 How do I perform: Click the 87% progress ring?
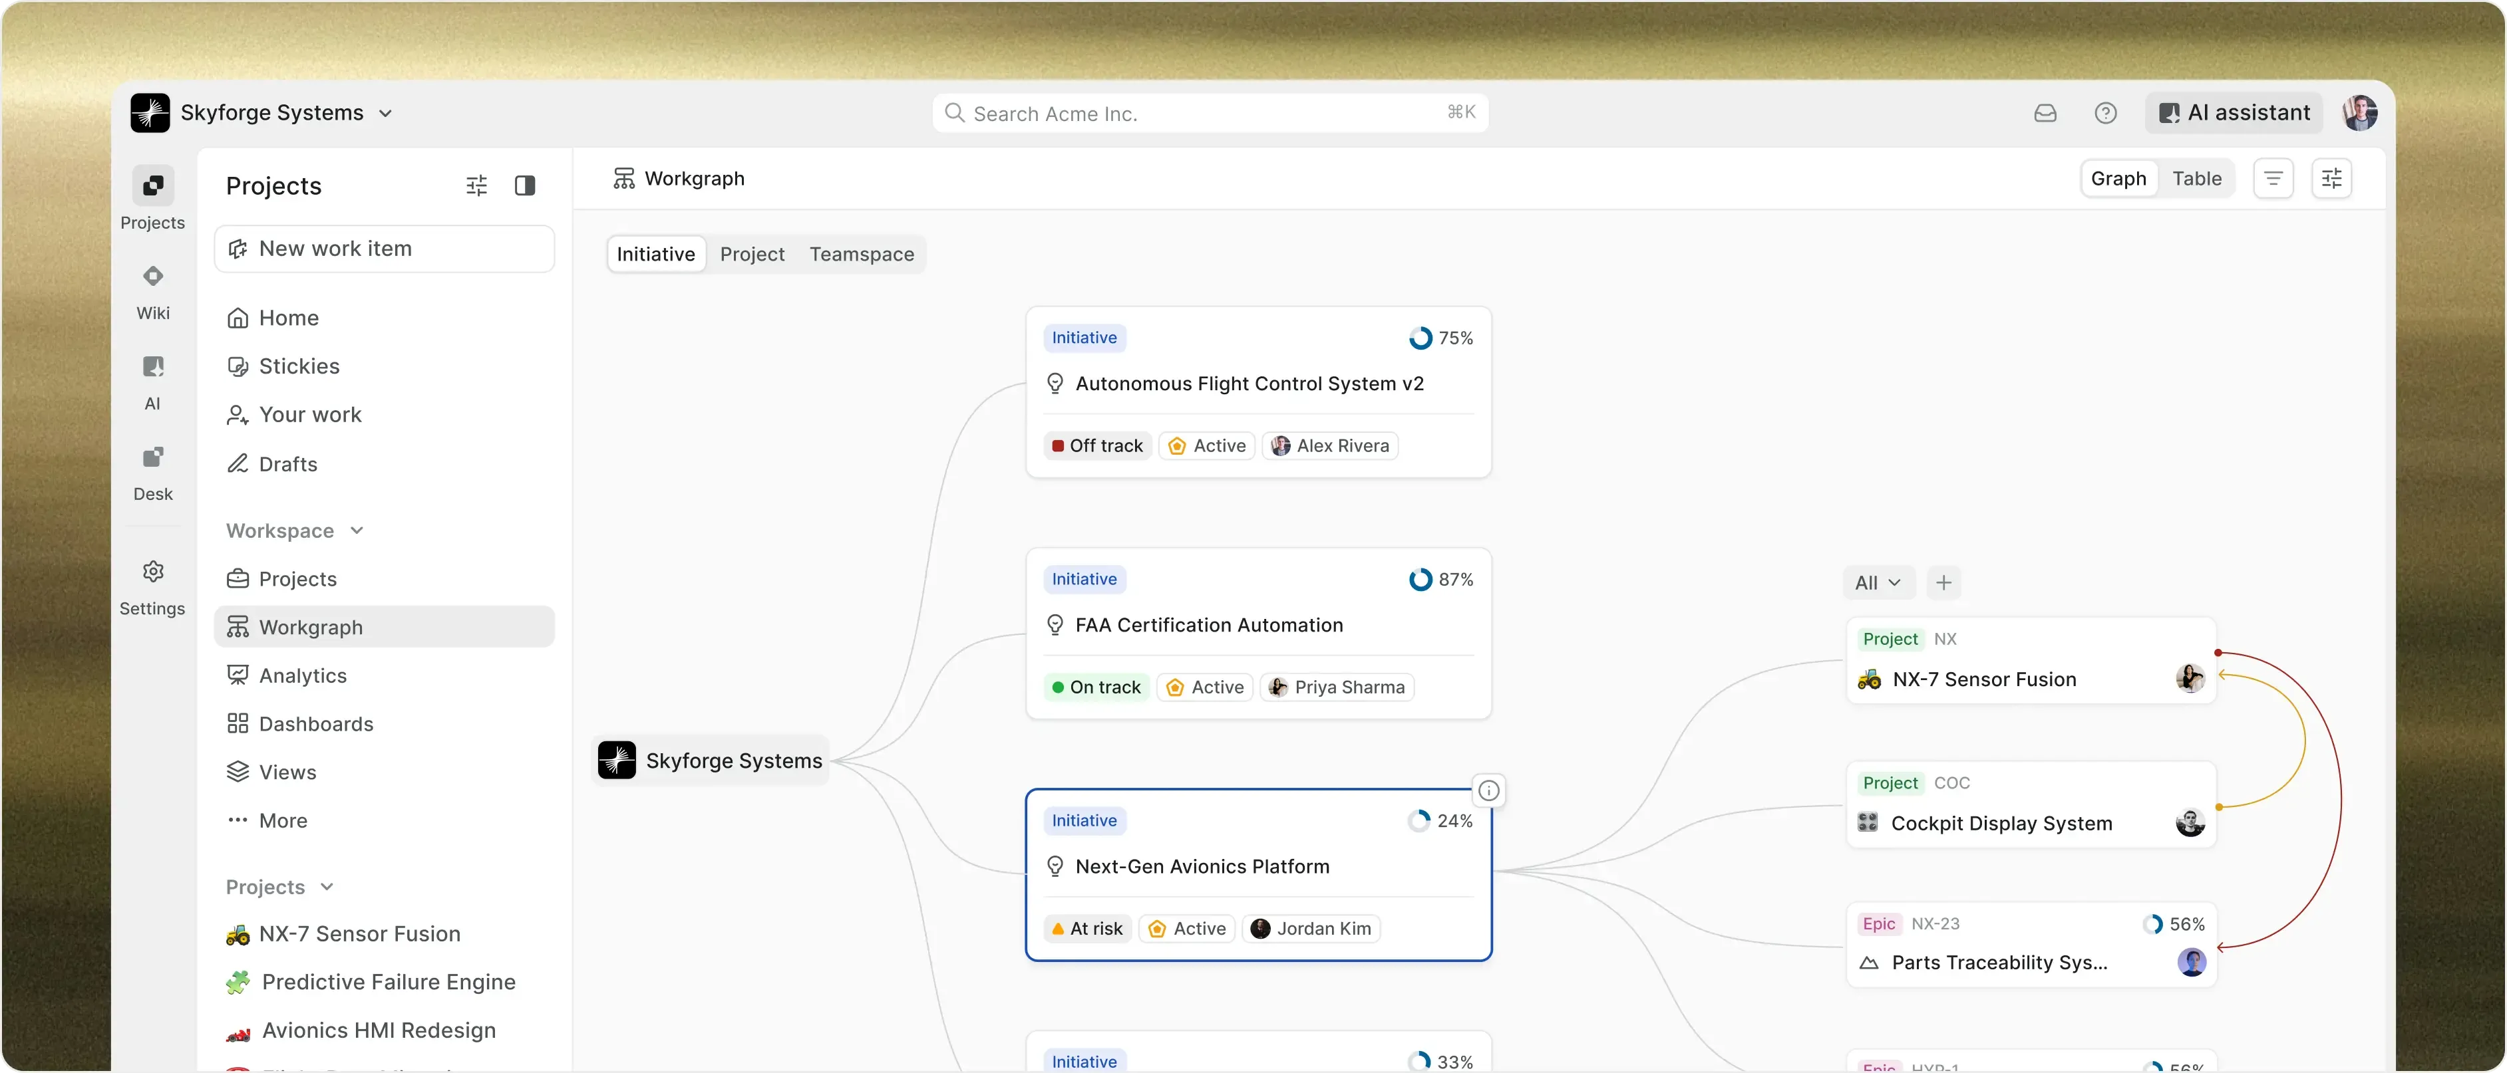point(1420,580)
